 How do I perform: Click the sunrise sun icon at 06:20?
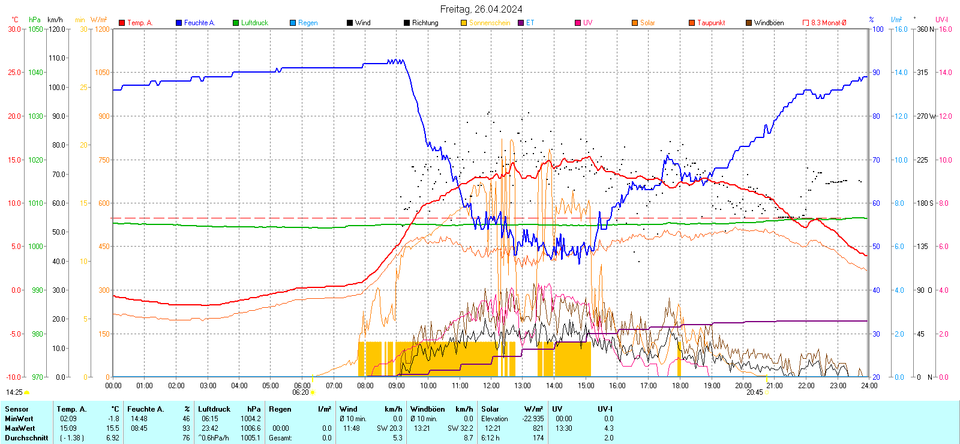coord(313,392)
